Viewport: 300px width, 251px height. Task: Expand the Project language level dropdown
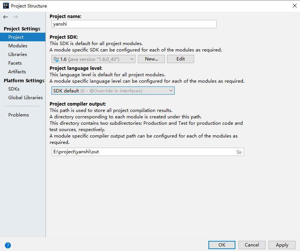tap(113, 91)
